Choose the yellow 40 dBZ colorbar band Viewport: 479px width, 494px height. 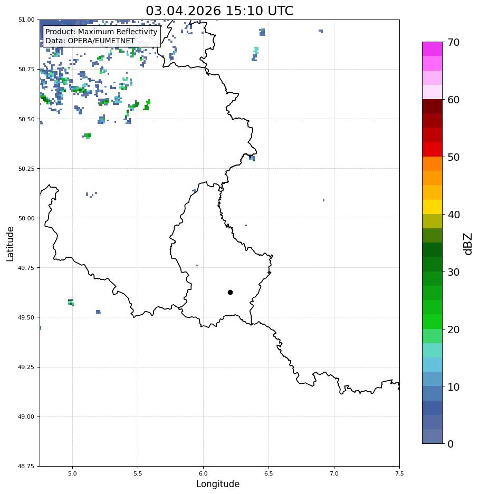click(x=432, y=207)
